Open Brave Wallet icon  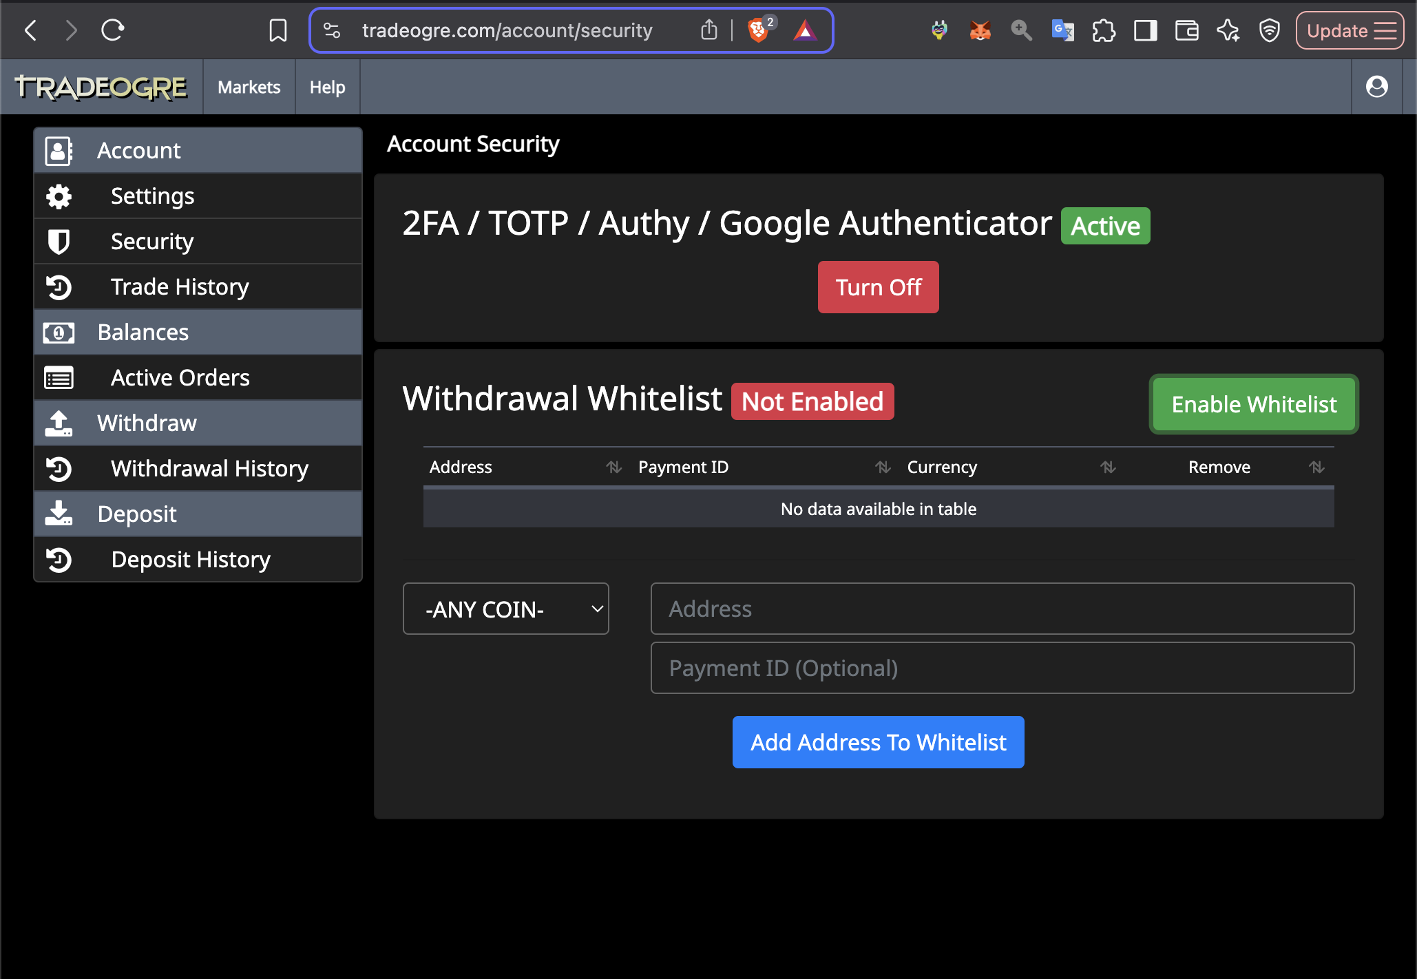pos(1186,30)
